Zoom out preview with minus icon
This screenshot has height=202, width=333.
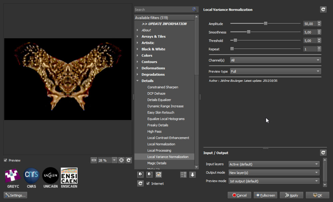point(94,160)
